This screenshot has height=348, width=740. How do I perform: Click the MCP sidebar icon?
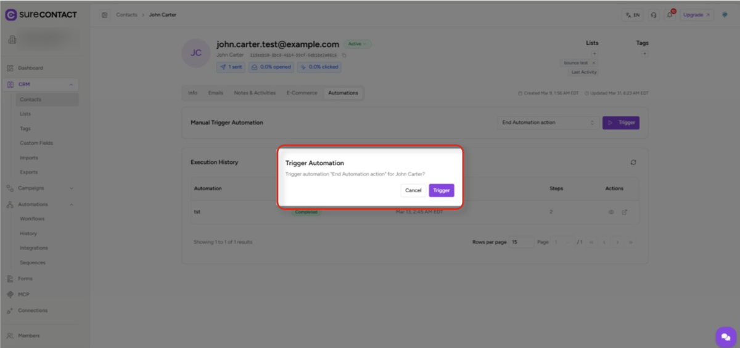point(10,294)
